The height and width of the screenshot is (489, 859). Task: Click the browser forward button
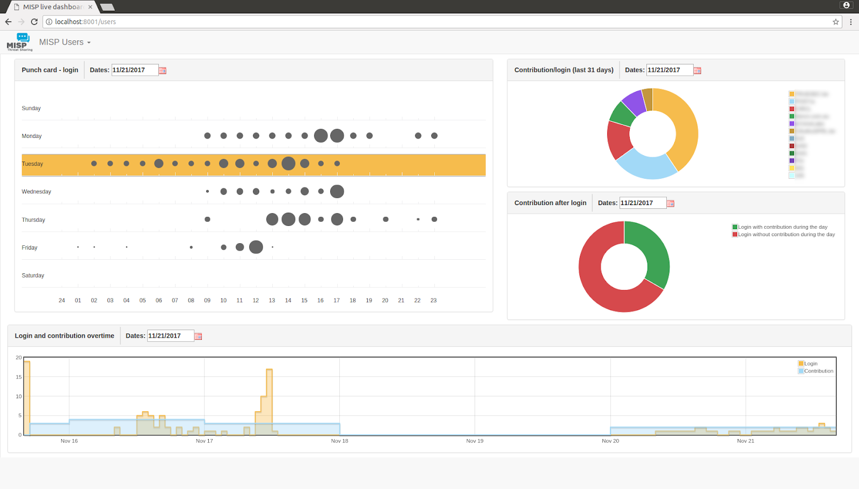[x=20, y=22]
